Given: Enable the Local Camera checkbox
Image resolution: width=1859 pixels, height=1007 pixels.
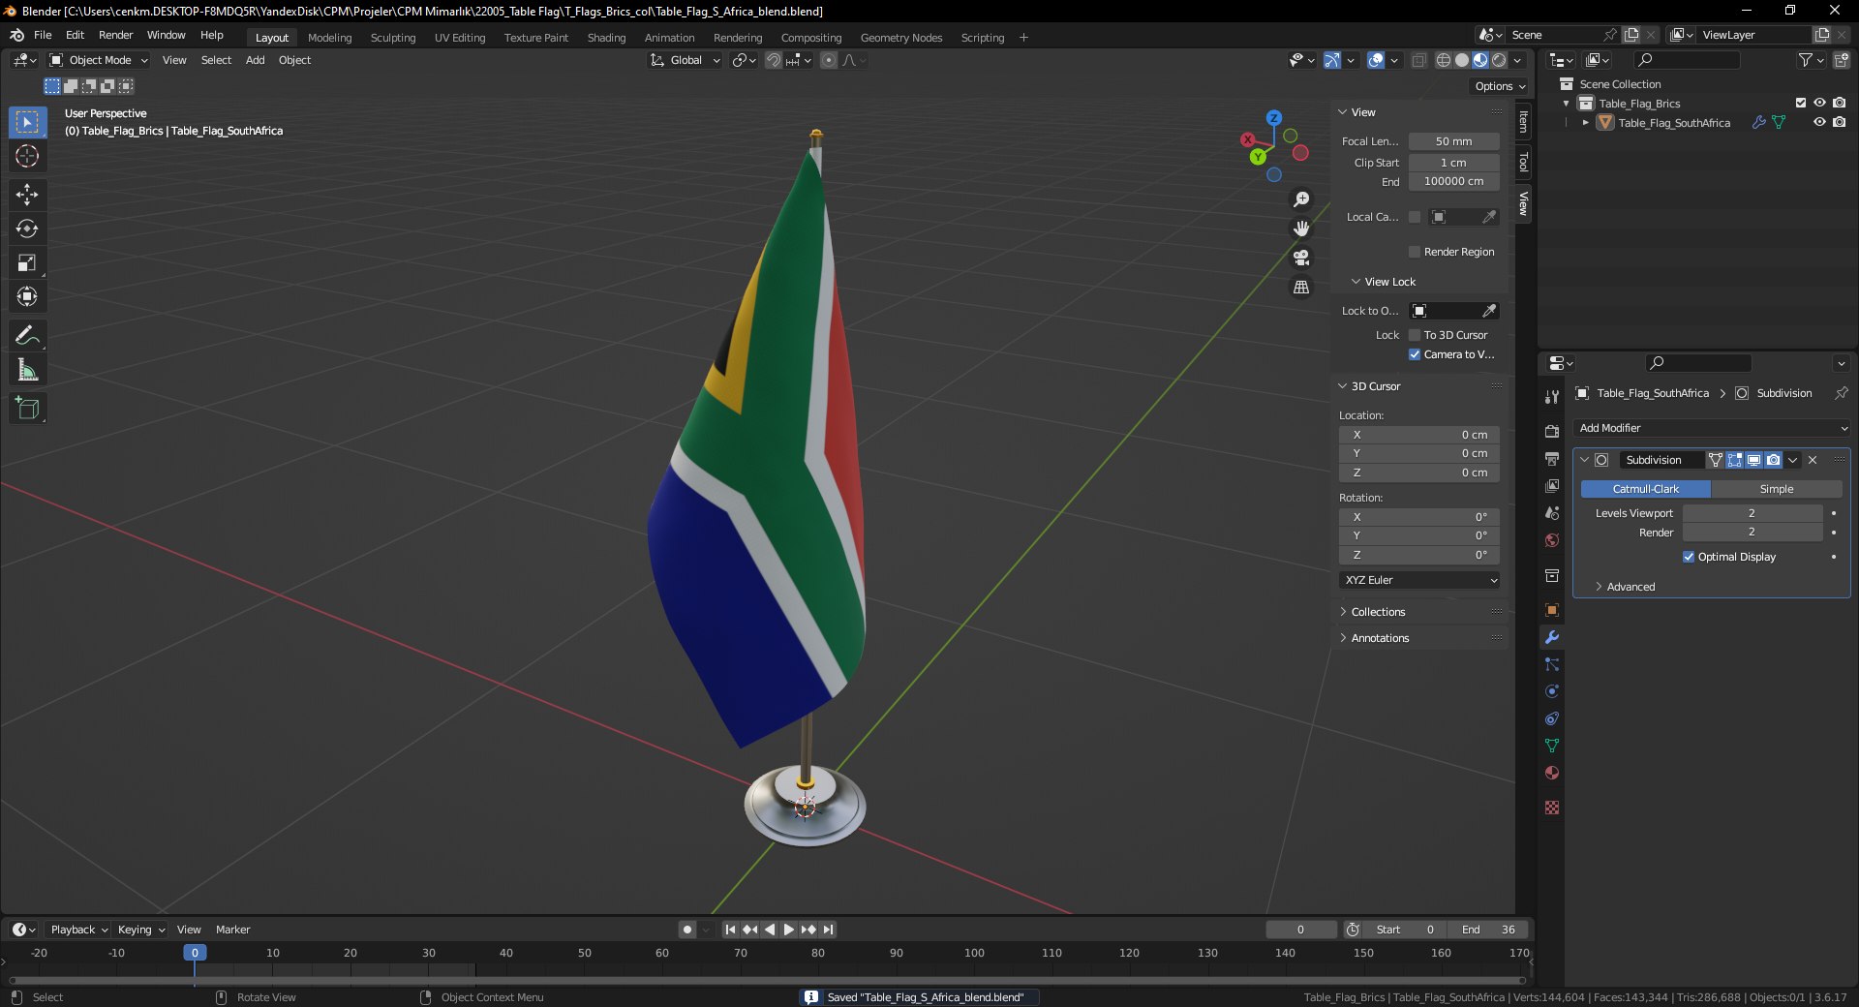Looking at the screenshot, I should point(1415,217).
